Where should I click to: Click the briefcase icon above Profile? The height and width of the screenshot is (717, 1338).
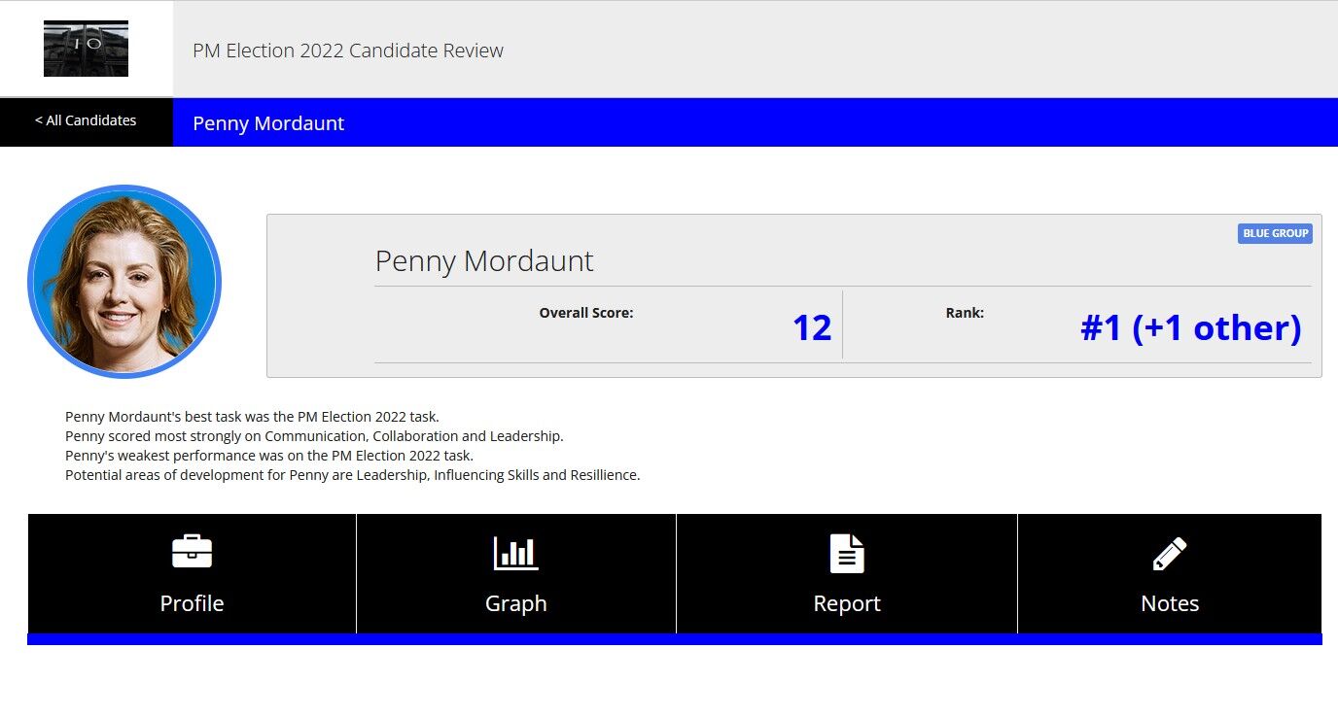(192, 552)
